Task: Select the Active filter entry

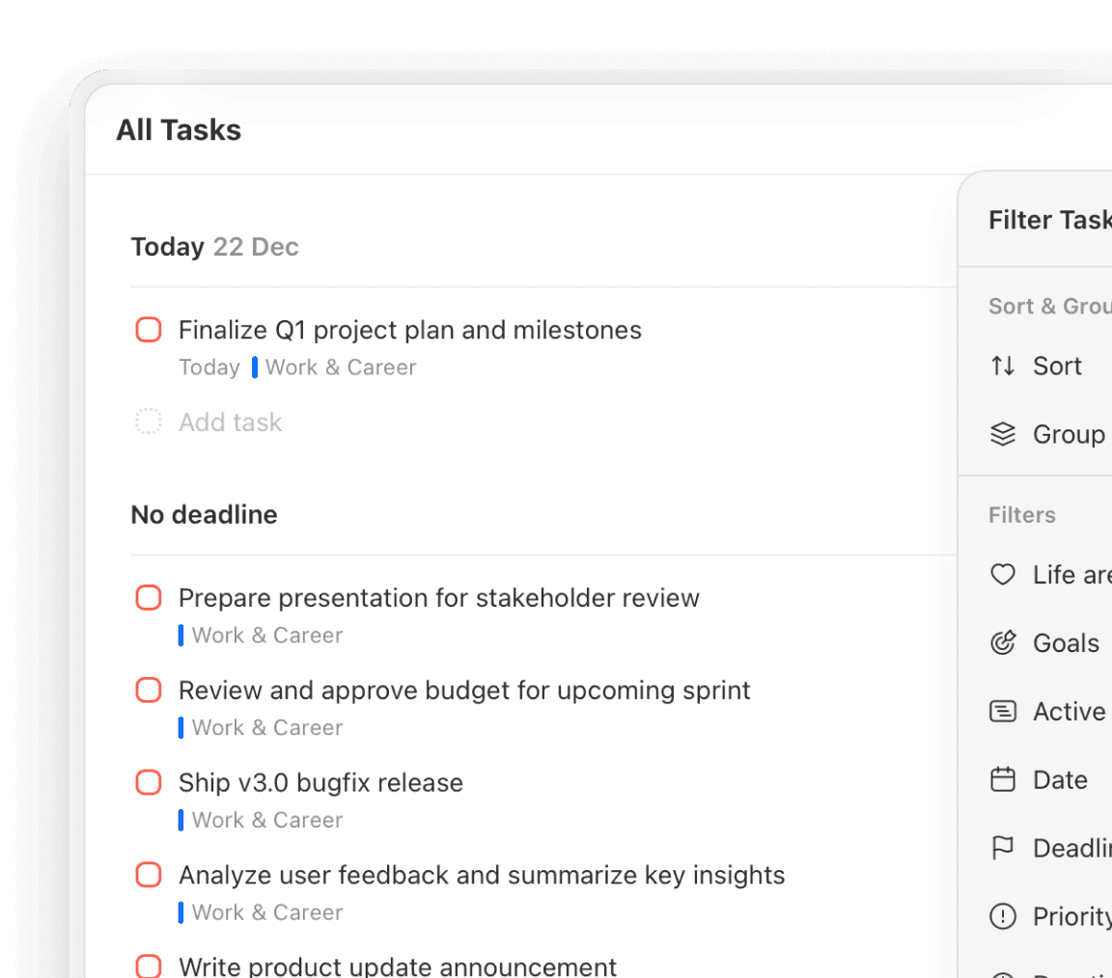Action: 1069,712
